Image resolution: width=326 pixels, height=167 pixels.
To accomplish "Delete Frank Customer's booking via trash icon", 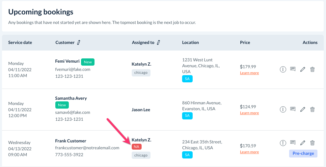I will (x=312, y=143).
